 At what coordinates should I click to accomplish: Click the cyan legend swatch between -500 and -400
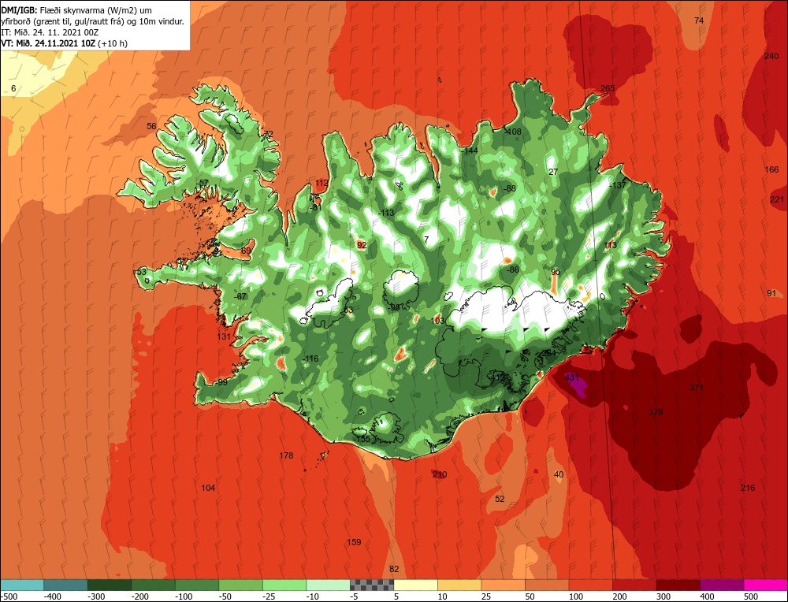(21, 585)
